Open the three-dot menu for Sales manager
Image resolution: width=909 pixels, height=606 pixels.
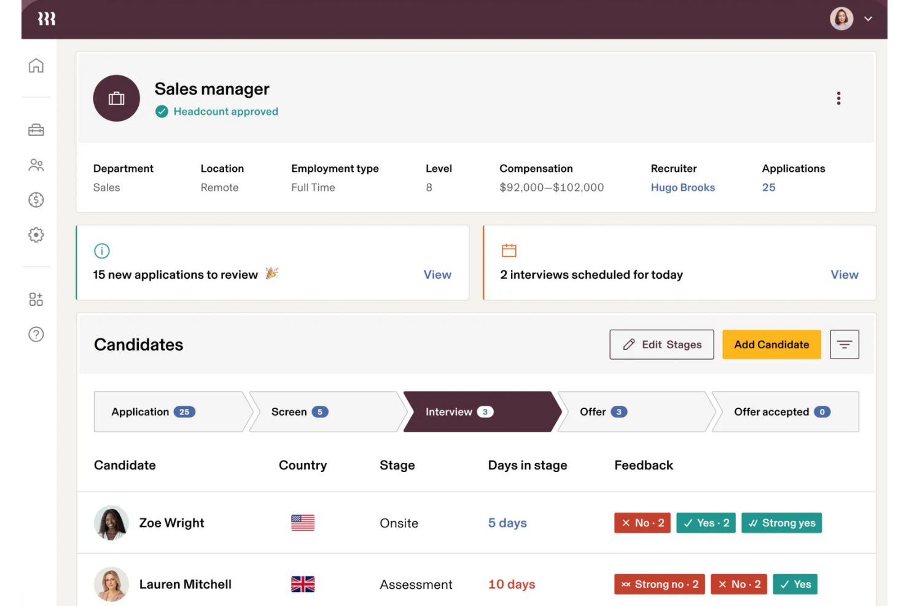[x=838, y=98]
